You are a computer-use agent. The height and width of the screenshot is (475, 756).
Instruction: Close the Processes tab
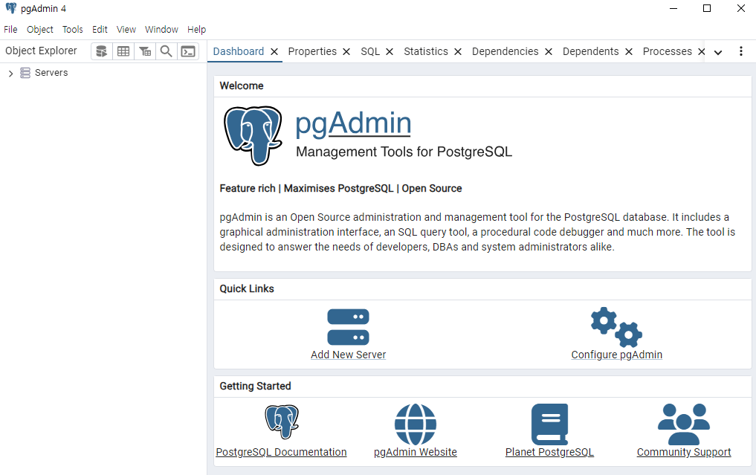coord(702,51)
